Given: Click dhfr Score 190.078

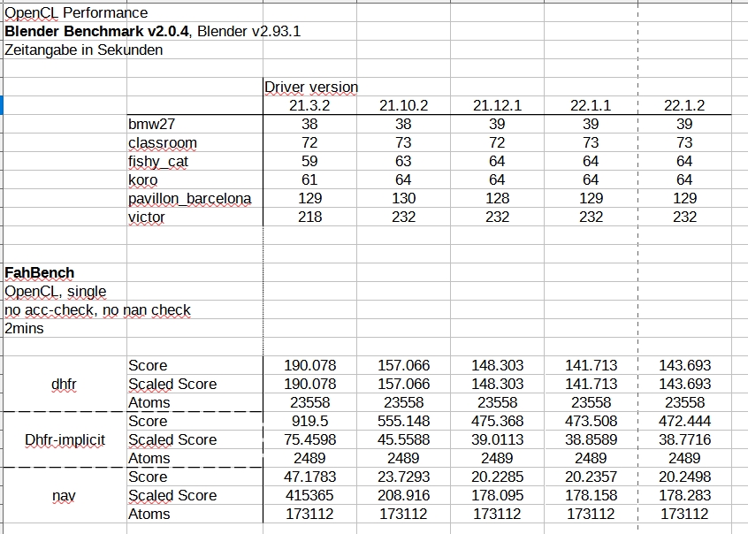Looking at the screenshot, I should [310, 365].
